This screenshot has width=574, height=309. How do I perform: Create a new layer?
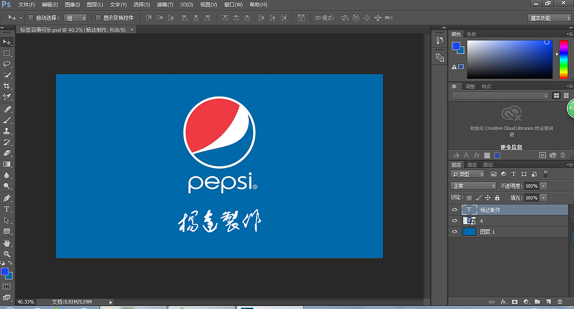tap(548, 302)
